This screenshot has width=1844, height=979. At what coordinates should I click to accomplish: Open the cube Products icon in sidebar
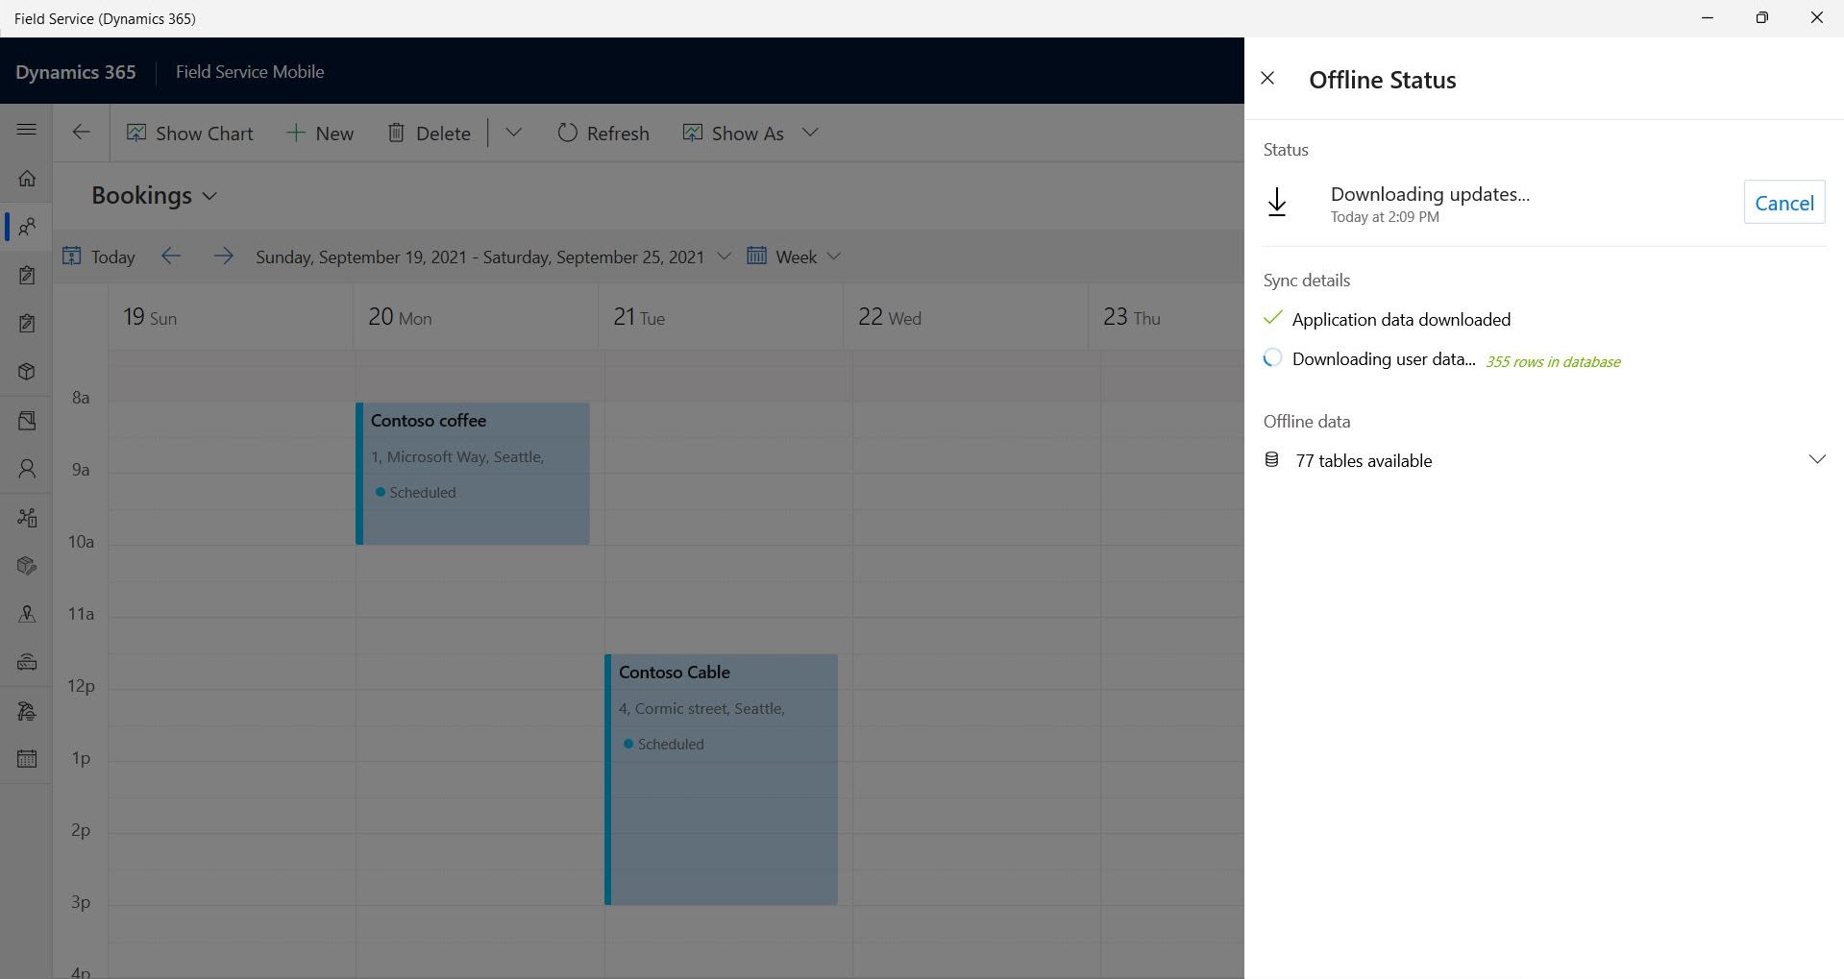click(x=27, y=372)
